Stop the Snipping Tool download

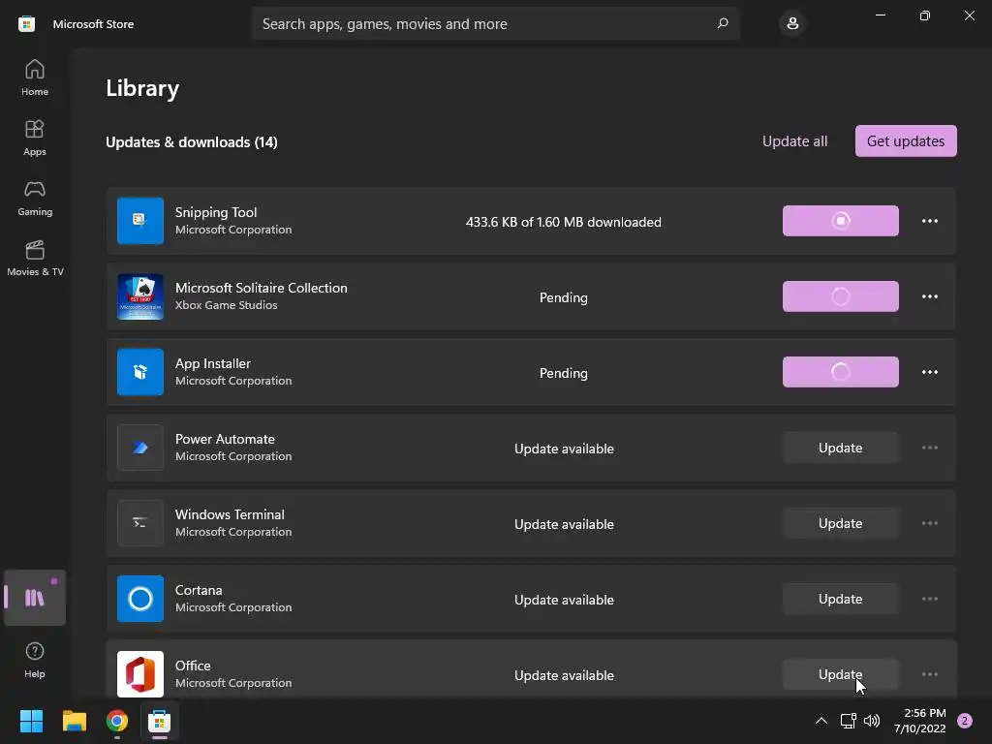[840, 221]
